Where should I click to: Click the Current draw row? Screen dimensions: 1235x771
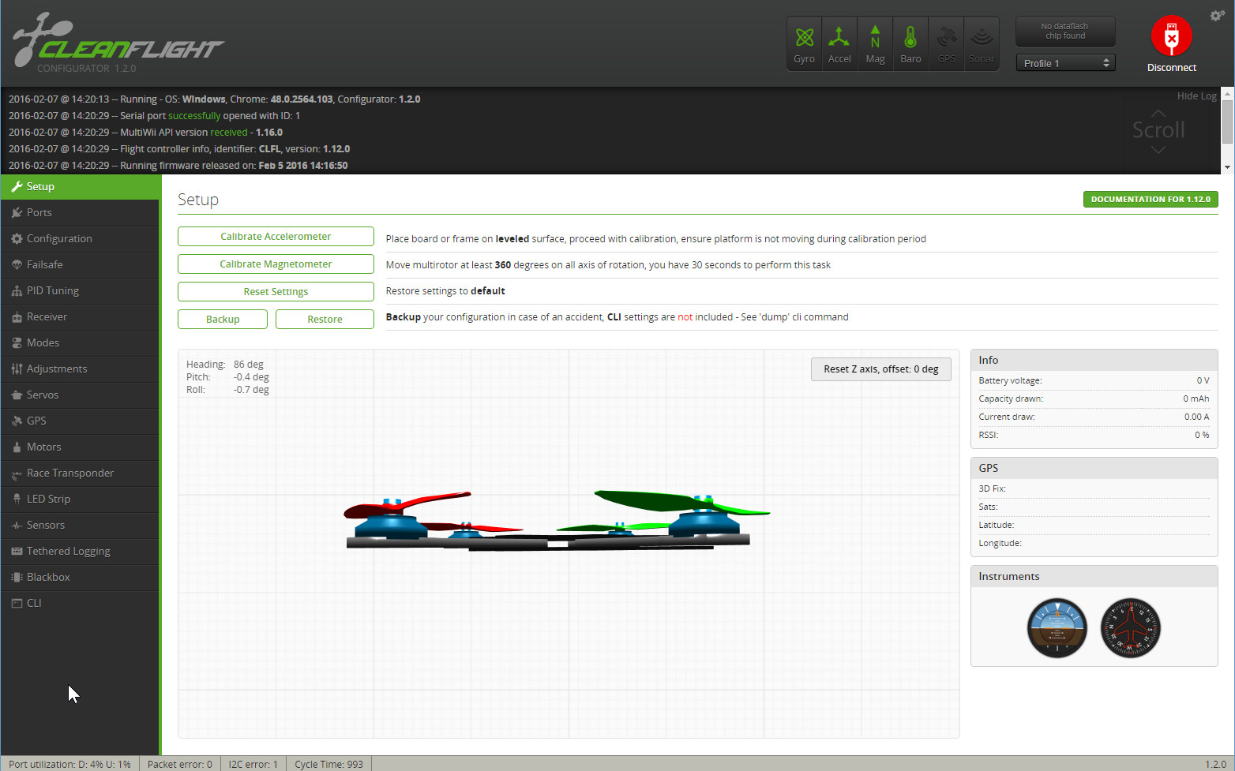(1094, 417)
